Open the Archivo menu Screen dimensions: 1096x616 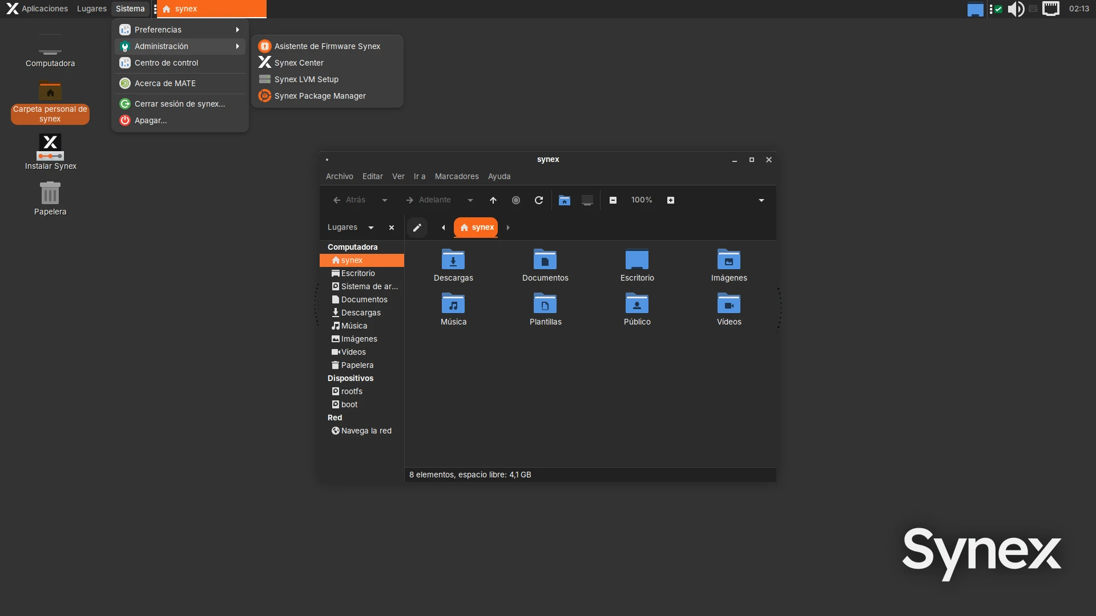click(x=340, y=176)
